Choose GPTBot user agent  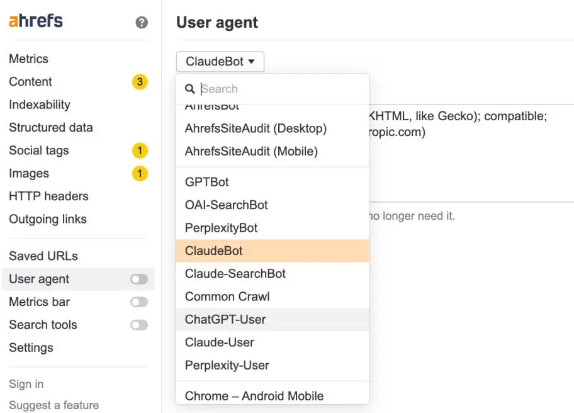pyautogui.click(x=273, y=182)
